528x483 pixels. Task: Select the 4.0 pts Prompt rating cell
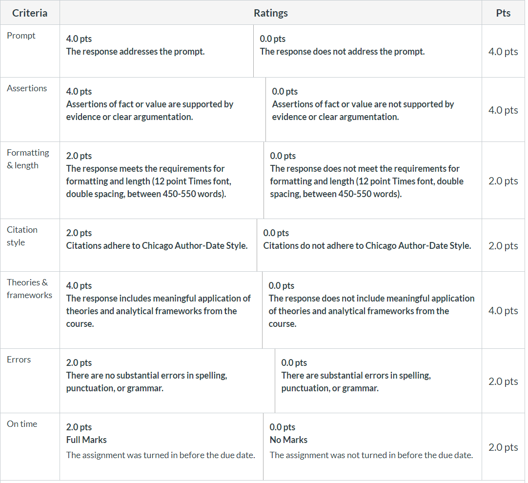(x=157, y=51)
